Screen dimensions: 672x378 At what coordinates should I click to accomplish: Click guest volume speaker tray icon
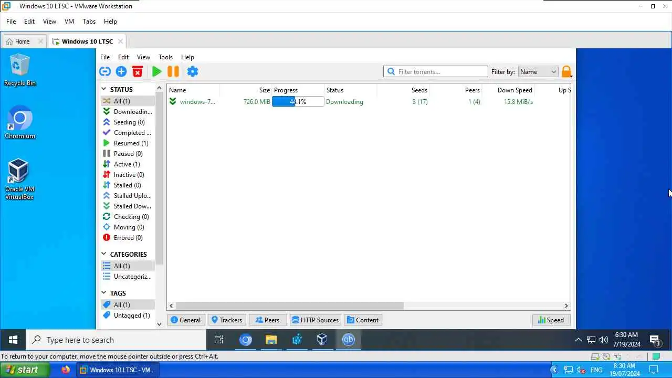[x=604, y=340]
